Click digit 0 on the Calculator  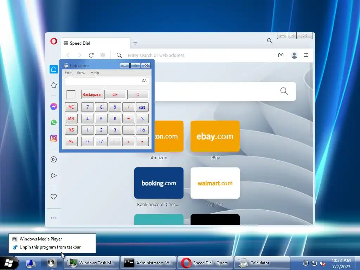coord(88,142)
